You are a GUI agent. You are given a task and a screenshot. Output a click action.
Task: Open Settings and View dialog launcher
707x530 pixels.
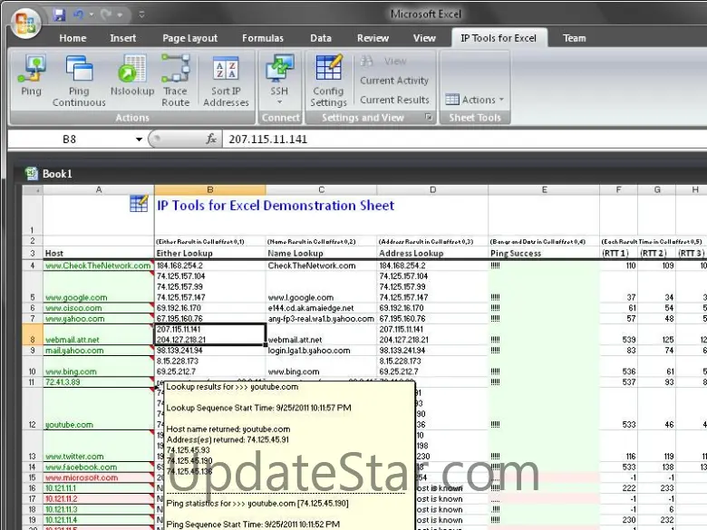429,117
